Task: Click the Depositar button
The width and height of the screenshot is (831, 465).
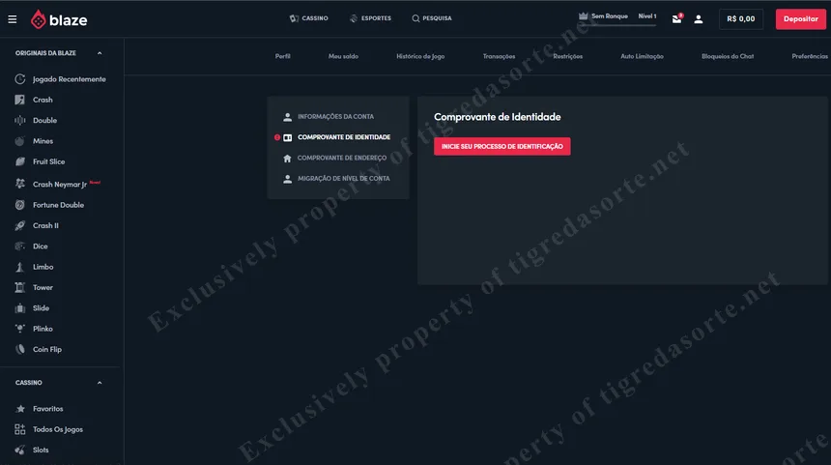Action: click(801, 19)
